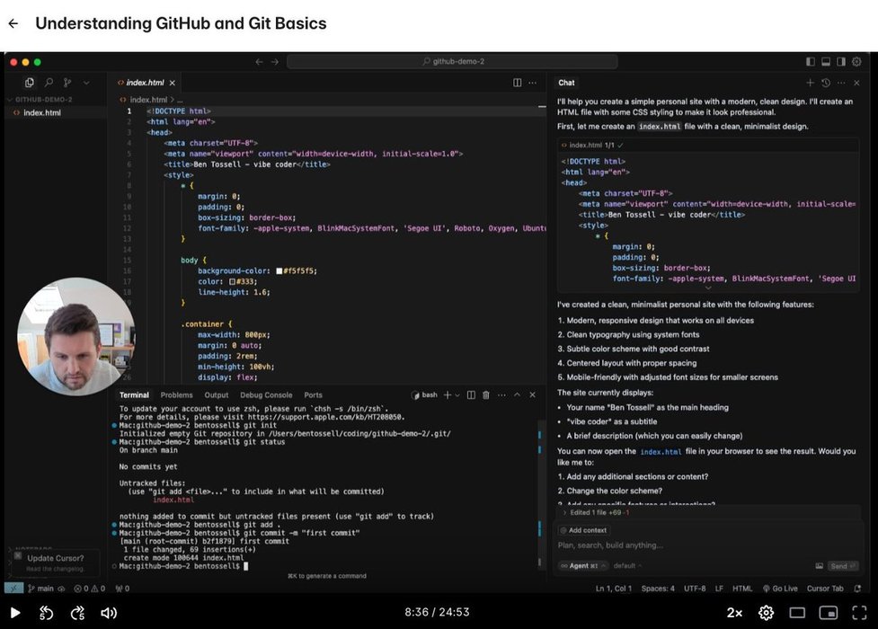This screenshot has height=629, width=878.
Task: Toggle the right chat pane layout
Action: tap(841, 62)
